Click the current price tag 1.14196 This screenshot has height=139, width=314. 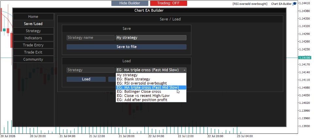[x=304, y=58]
